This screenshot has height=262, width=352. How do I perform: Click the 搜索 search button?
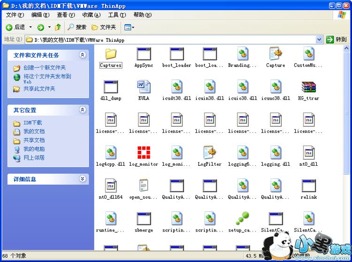coord(77,27)
